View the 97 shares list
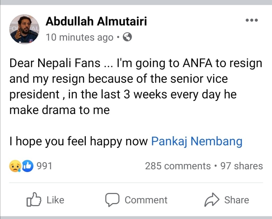This screenshot has height=219, width=272. (x=242, y=166)
